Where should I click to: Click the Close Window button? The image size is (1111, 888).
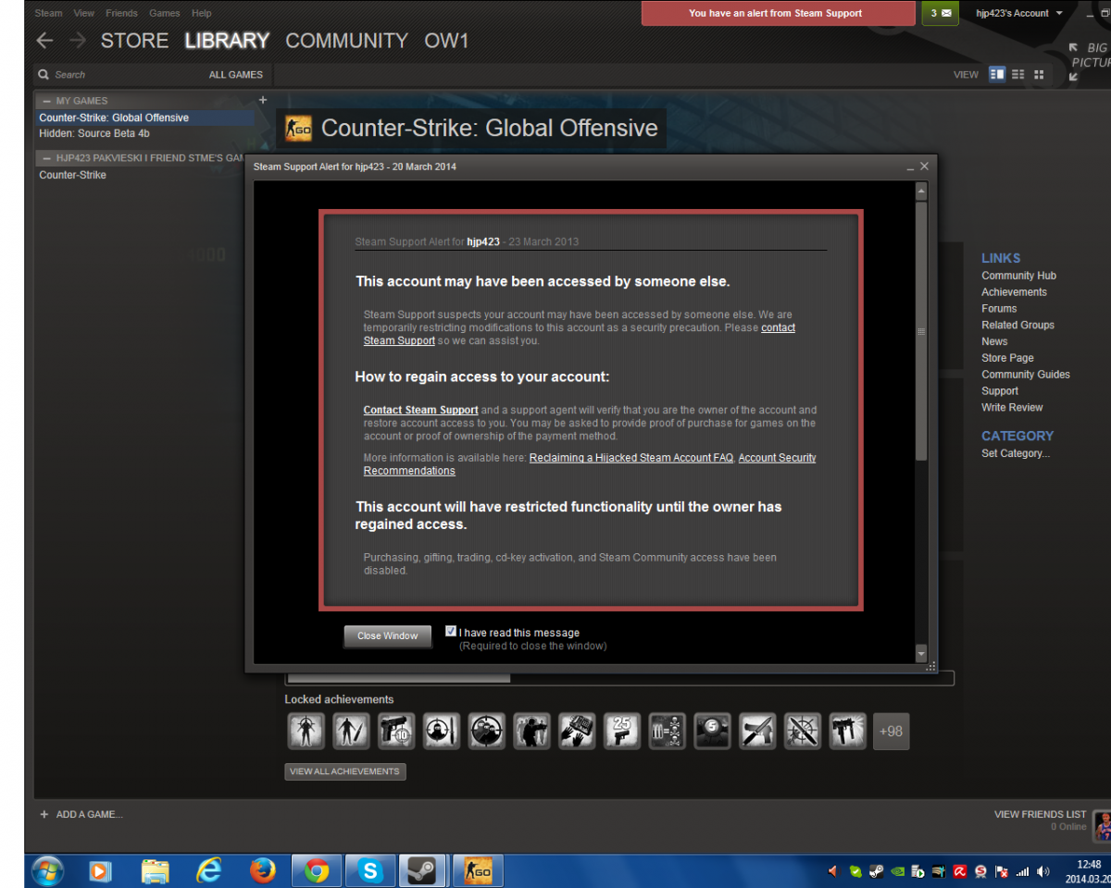388,636
